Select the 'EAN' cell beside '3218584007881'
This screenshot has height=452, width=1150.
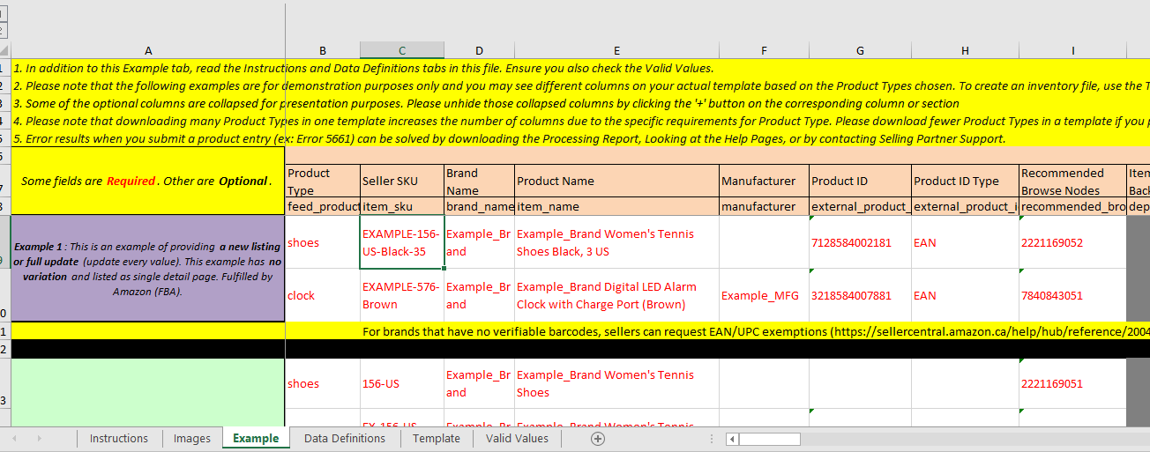click(x=965, y=295)
